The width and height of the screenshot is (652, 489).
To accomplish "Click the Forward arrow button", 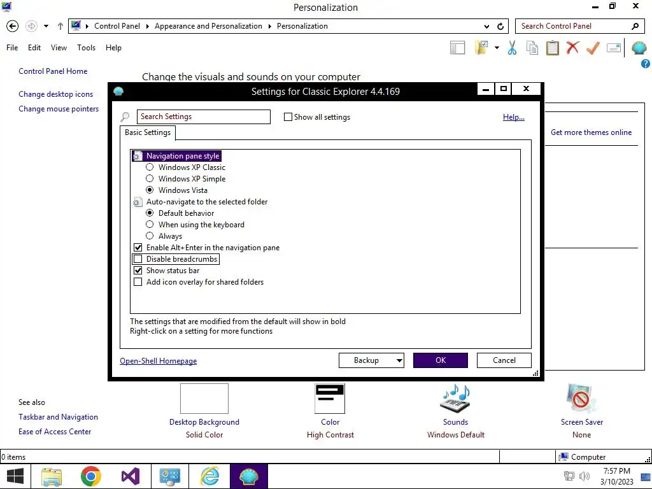I will (x=31, y=26).
